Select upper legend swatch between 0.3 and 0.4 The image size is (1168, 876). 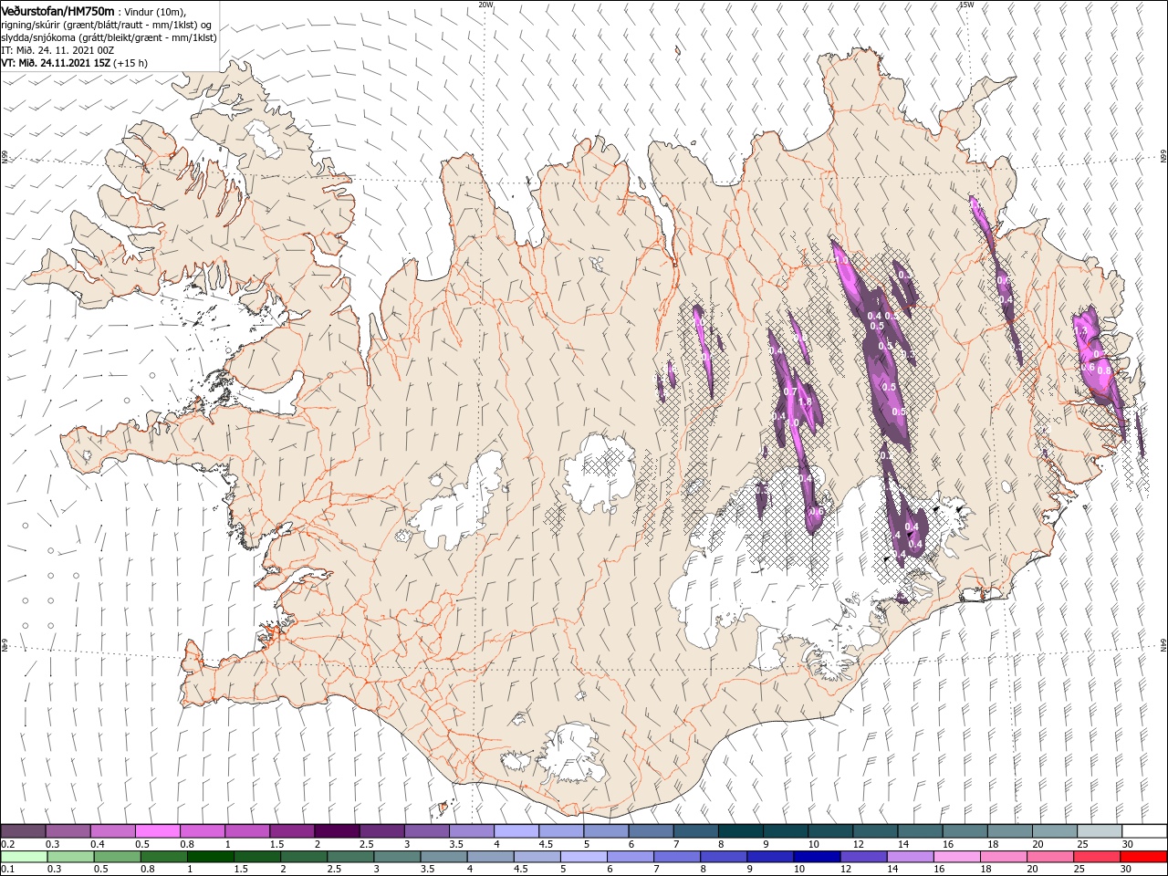click(x=68, y=830)
